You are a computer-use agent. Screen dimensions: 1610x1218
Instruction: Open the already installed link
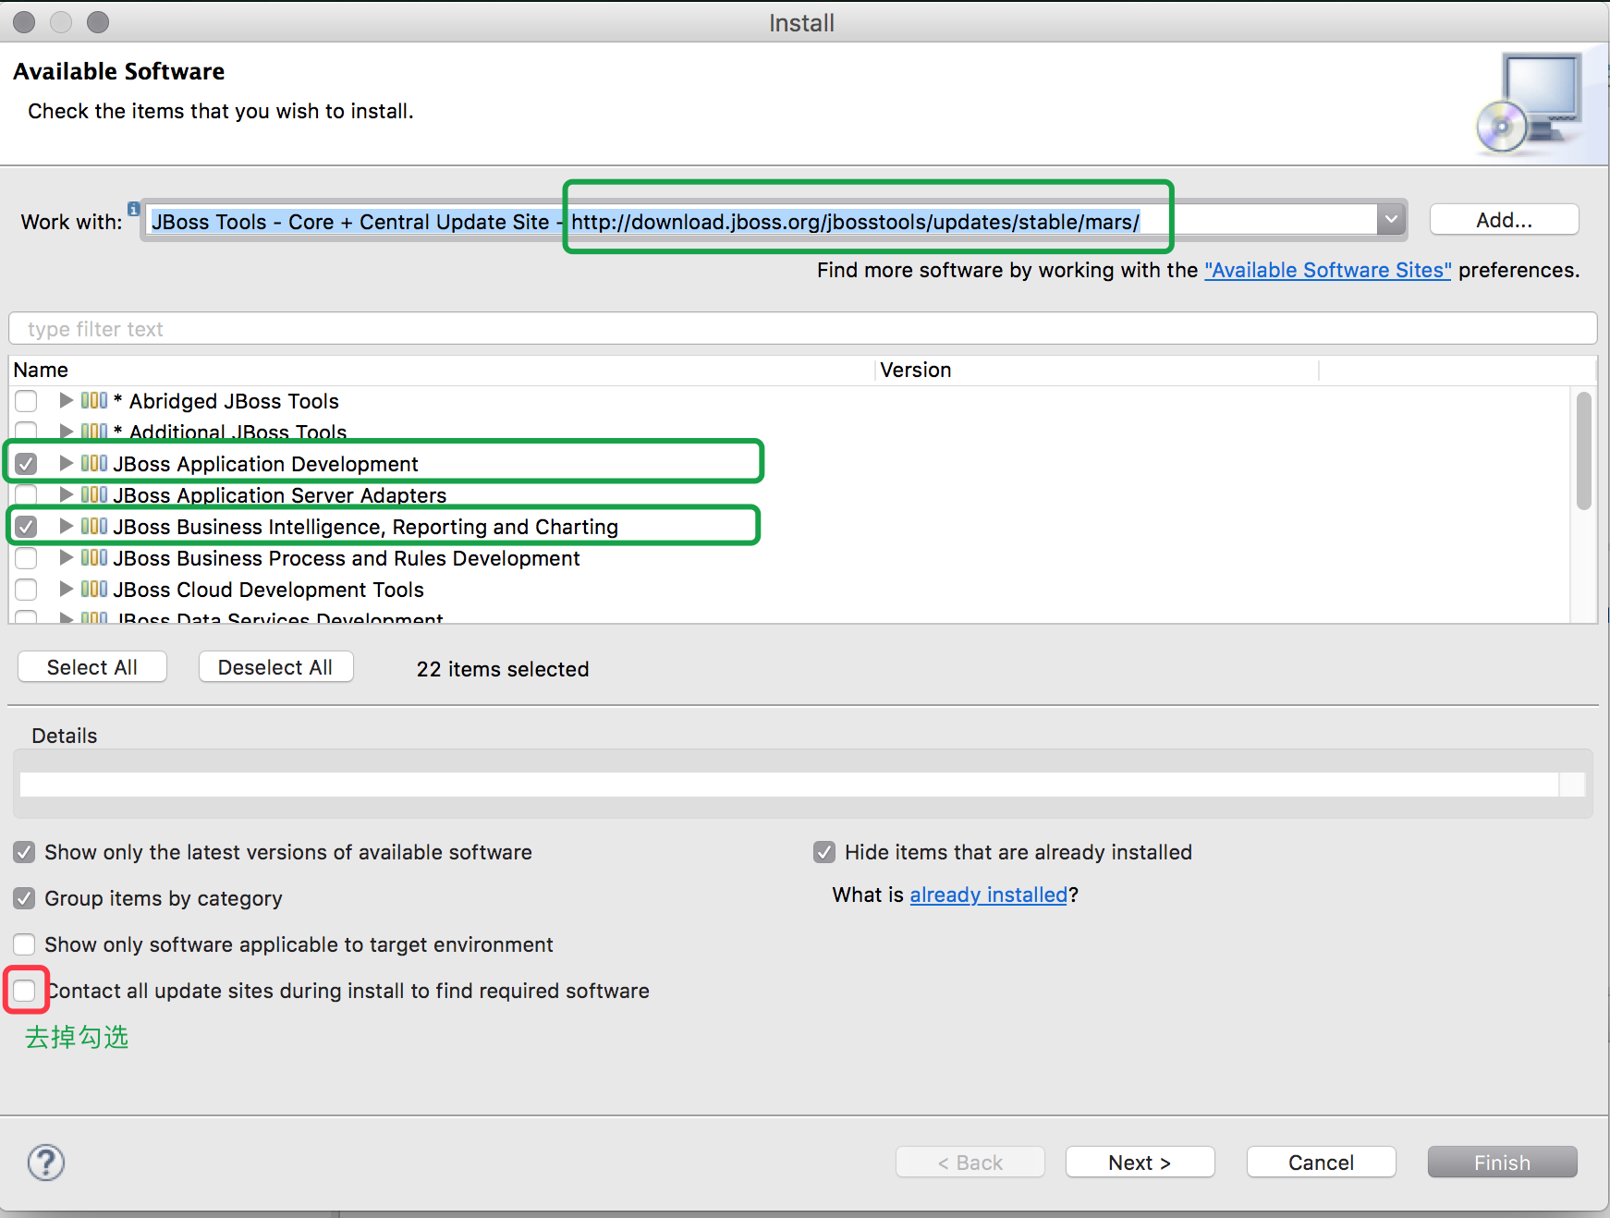click(x=988, y=895)
